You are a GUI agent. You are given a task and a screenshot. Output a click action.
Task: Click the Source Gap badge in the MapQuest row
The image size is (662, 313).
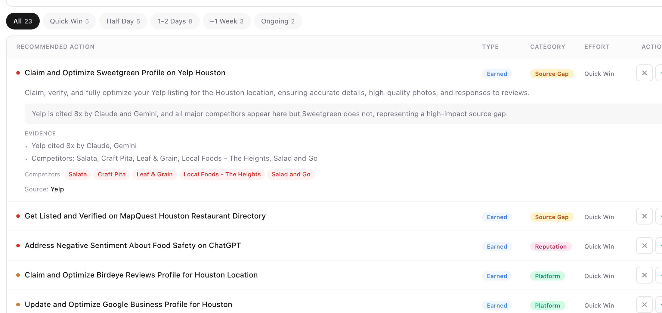(552, 217)
